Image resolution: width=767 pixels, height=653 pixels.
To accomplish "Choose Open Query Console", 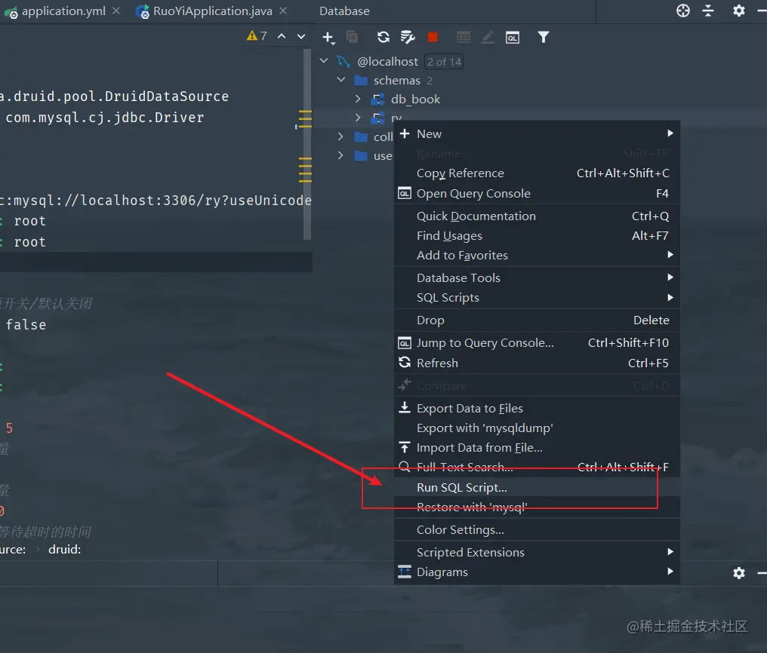I will 537,193.
